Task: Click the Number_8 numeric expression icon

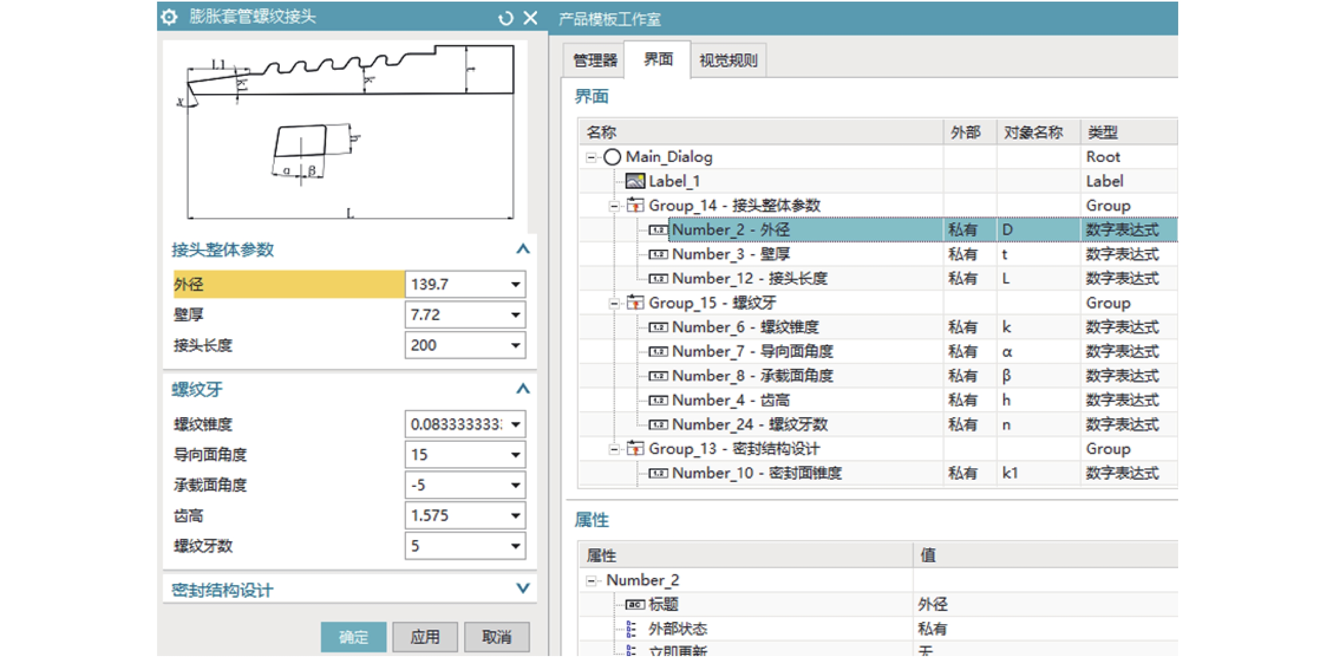Action: (658, 376)
